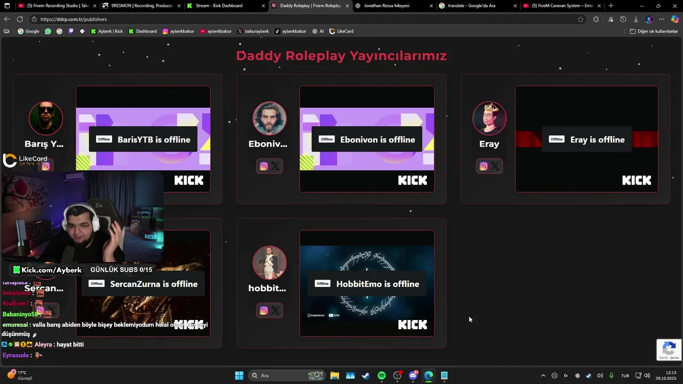Open LikeCard bookmark
Screen dimensions: 683x384
coord(341,31)
